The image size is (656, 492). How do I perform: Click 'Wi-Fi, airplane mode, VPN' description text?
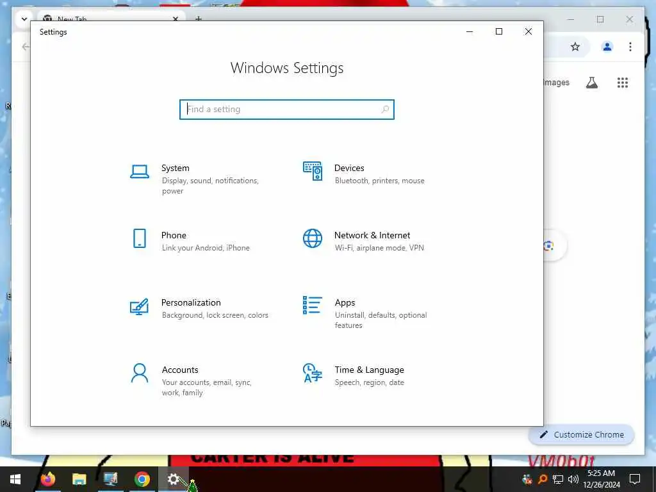point(379,248)
